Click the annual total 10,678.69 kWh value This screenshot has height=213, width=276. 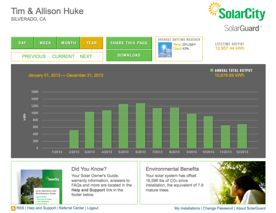pos(229,75)
